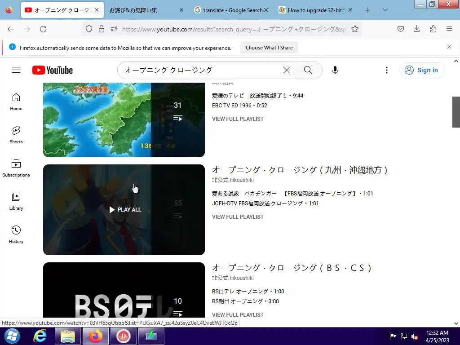Open VIEW FULL PLAYLIST under EBC TV ED 1996
Viewport: 460px width, 345px height.
click(238, 119)
